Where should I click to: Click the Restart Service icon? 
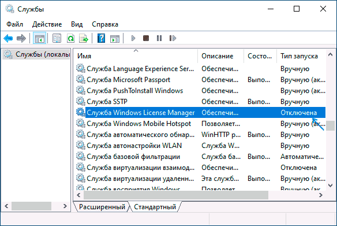(x=173, y=38)
